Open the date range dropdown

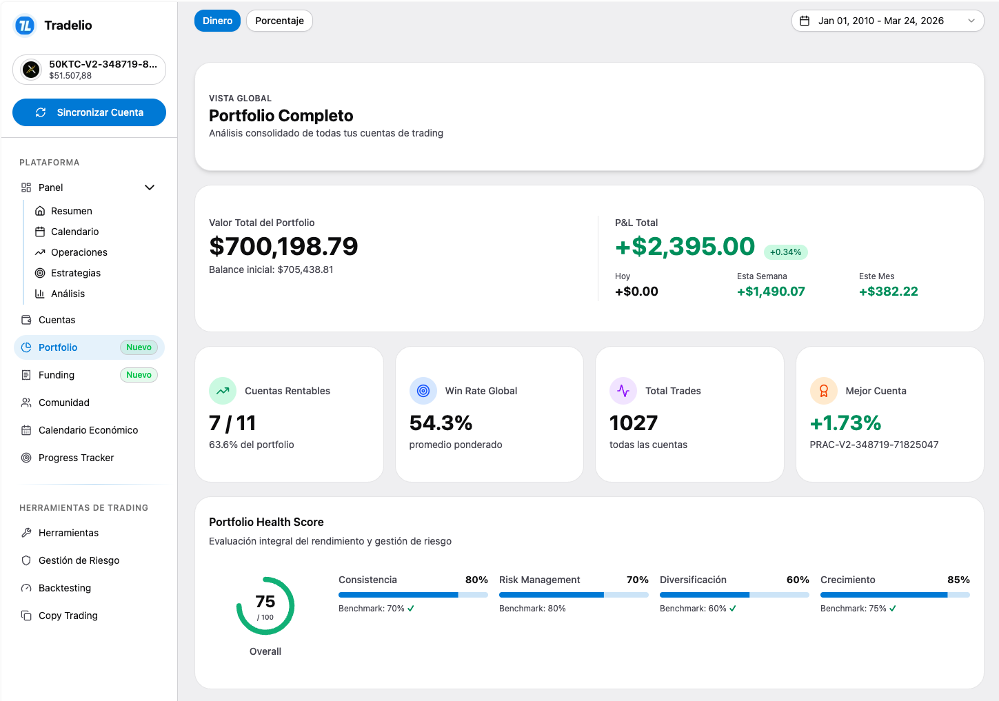(887, 21)
